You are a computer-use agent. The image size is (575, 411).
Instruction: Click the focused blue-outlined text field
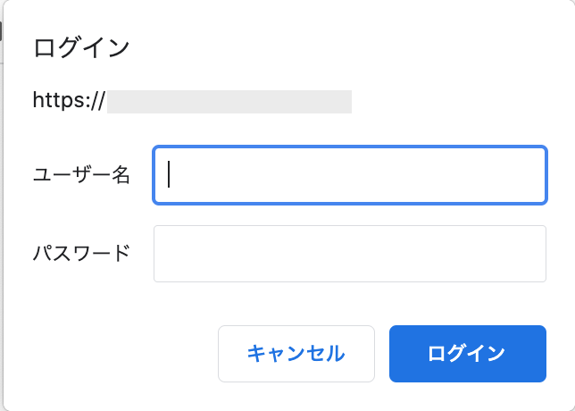349,175
